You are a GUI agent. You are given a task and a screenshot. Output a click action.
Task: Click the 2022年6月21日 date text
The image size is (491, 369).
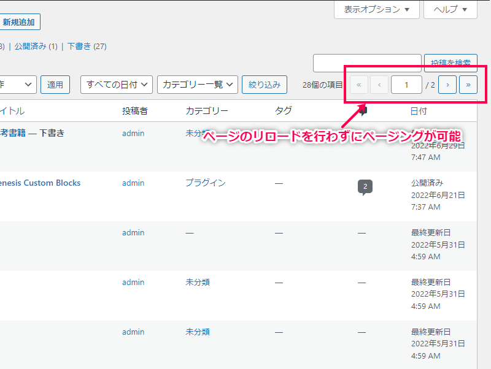(438, 195)
